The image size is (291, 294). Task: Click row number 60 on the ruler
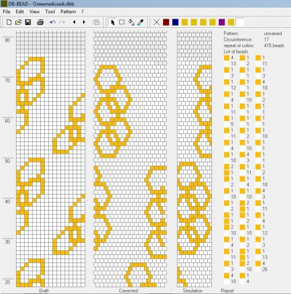(8, 121)
